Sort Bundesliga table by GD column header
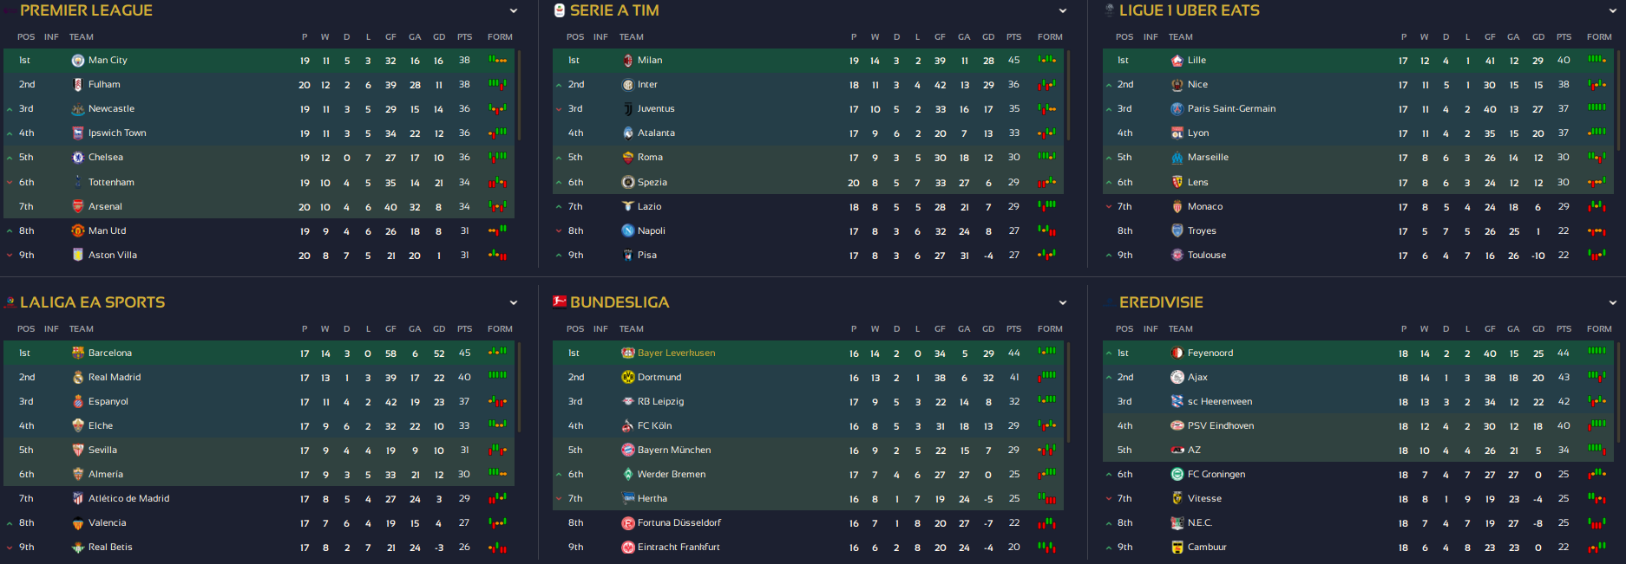Viewport: 1626px width, 564px height. [x=988, y=329]
